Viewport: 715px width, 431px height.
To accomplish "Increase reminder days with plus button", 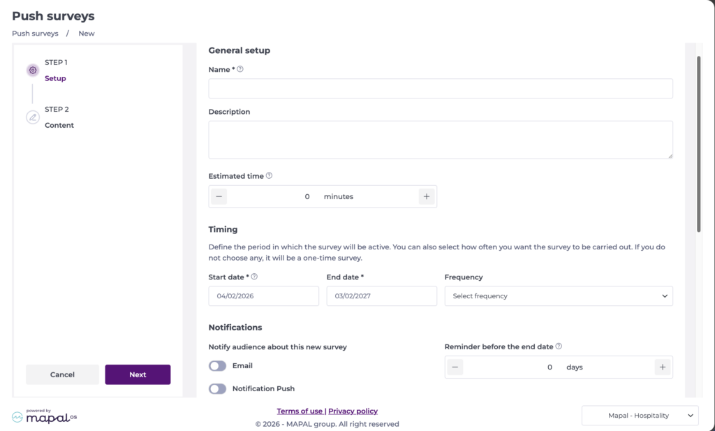I will [663, 367].
